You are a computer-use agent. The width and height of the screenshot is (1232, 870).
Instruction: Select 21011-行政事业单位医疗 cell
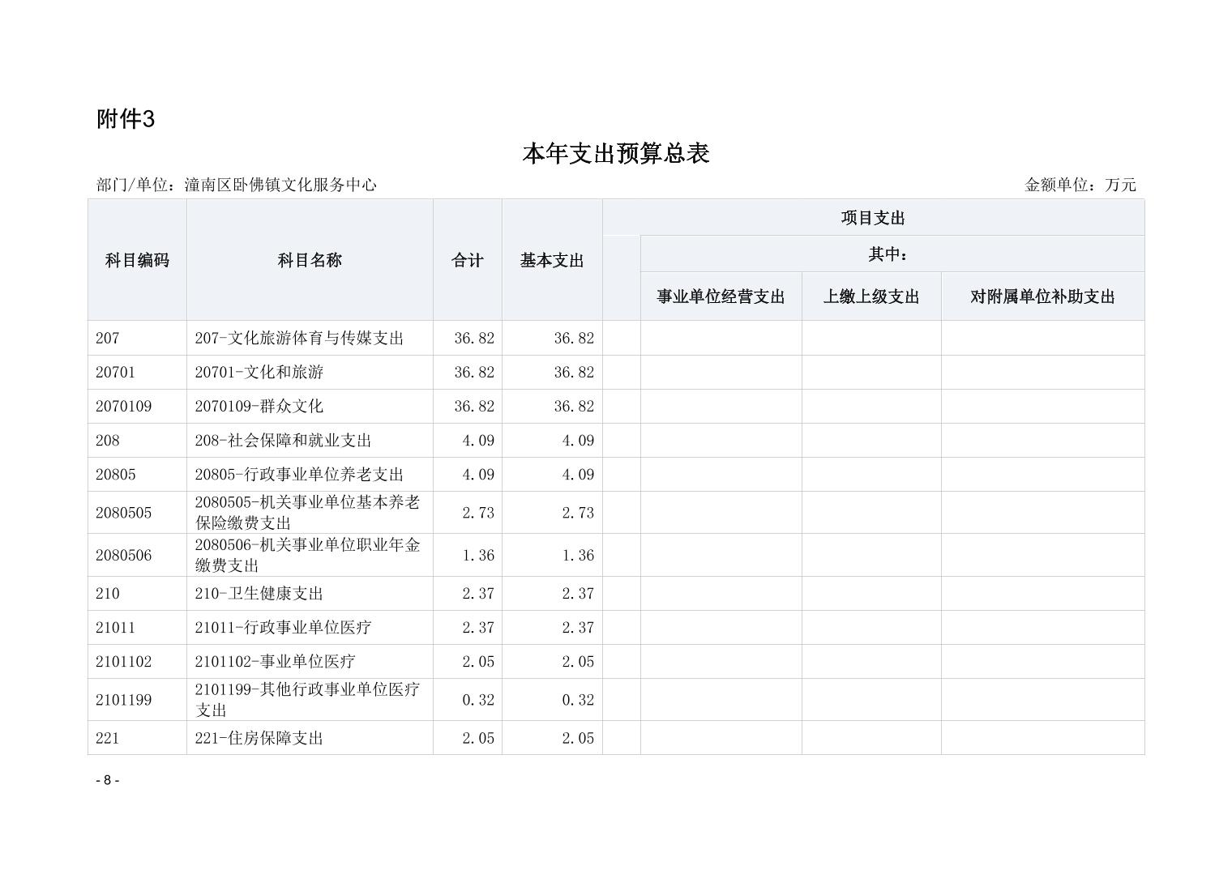click(x=310, y=627)
